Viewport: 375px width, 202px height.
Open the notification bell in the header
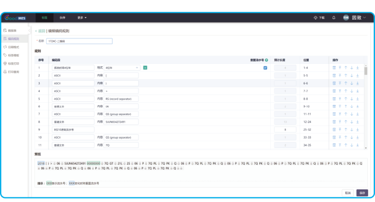click(334, 18)
